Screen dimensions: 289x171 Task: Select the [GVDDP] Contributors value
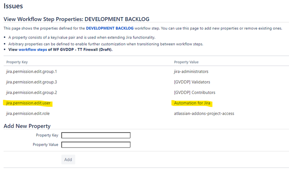point(195,92)
